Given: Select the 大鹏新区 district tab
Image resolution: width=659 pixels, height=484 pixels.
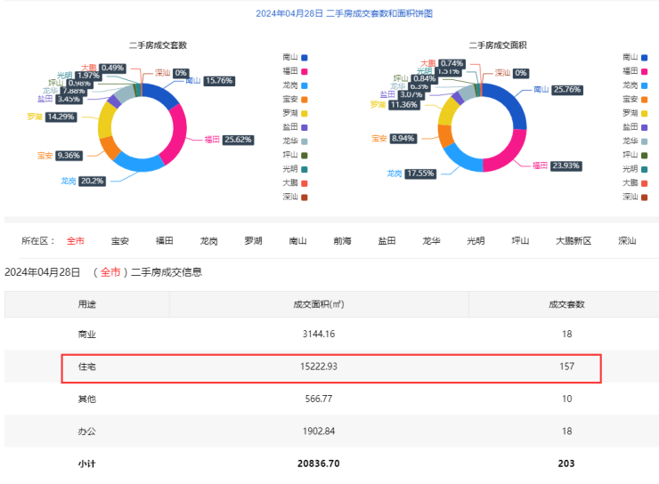Looking at the screenshot, I should (574, 241).
